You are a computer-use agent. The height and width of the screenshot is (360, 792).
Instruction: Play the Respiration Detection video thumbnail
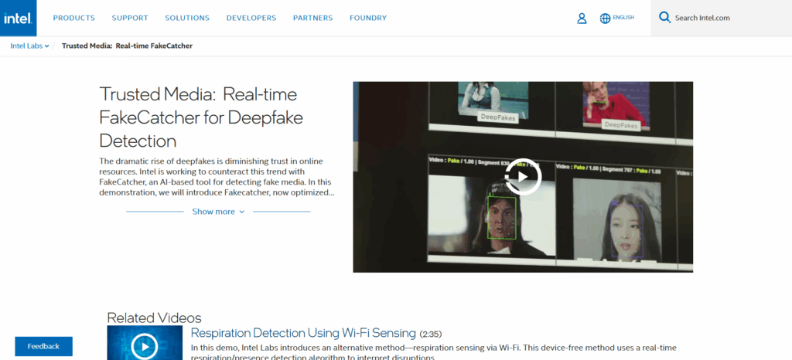pyautogui.click(x=145, y=345)
